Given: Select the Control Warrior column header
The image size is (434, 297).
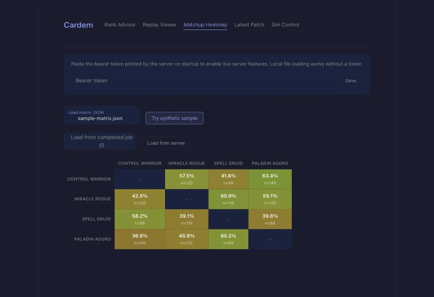Looking at the screenshot, I should [140, 163].
